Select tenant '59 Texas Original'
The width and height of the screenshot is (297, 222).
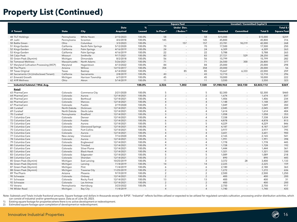pos(20,71)
